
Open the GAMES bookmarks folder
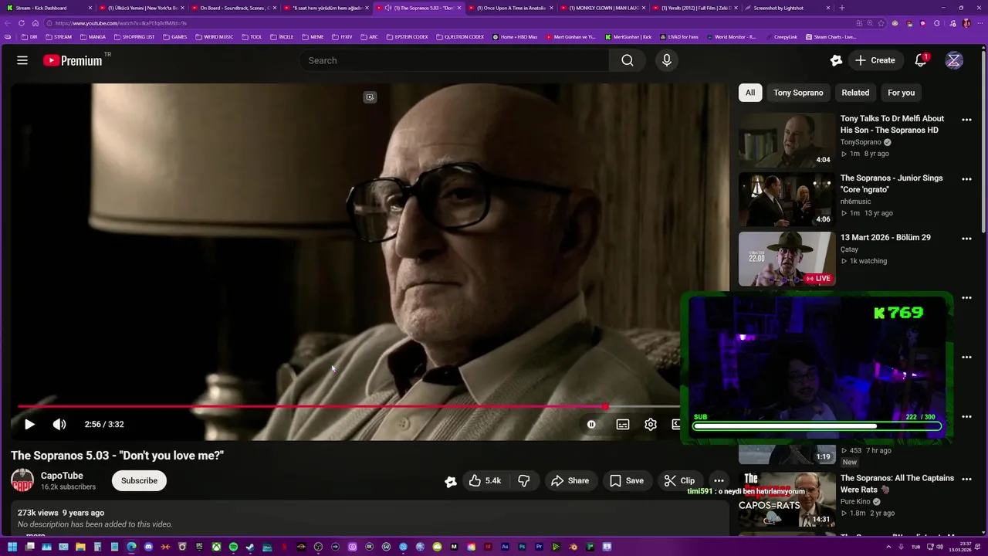tap(175, 37)
